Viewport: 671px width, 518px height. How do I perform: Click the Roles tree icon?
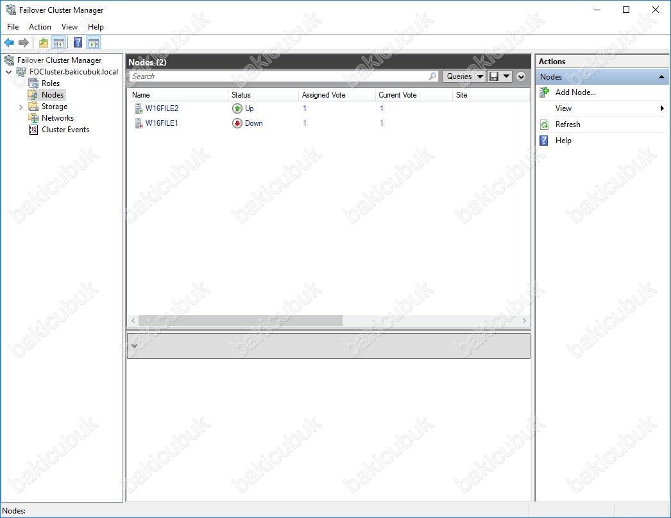pos(33,83)
